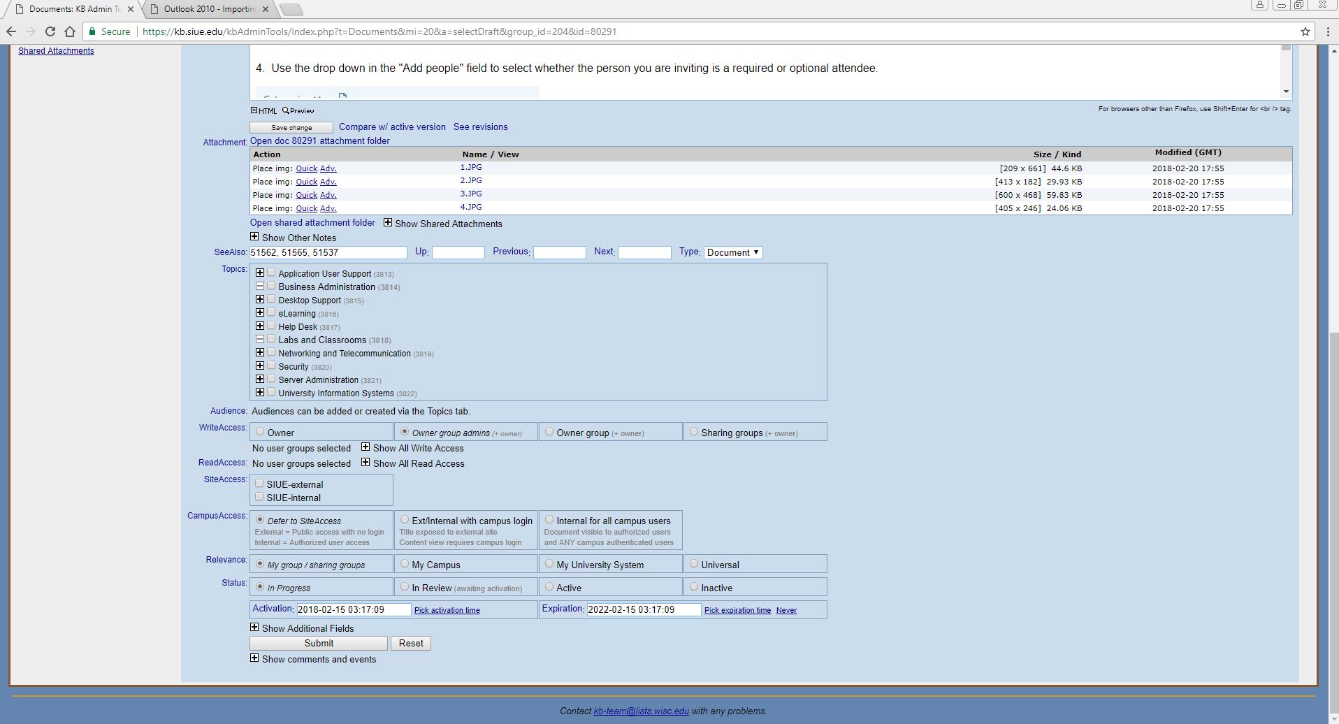1339x724 pixels.
Task: Click the browser home icon
Action: (69, 31)
